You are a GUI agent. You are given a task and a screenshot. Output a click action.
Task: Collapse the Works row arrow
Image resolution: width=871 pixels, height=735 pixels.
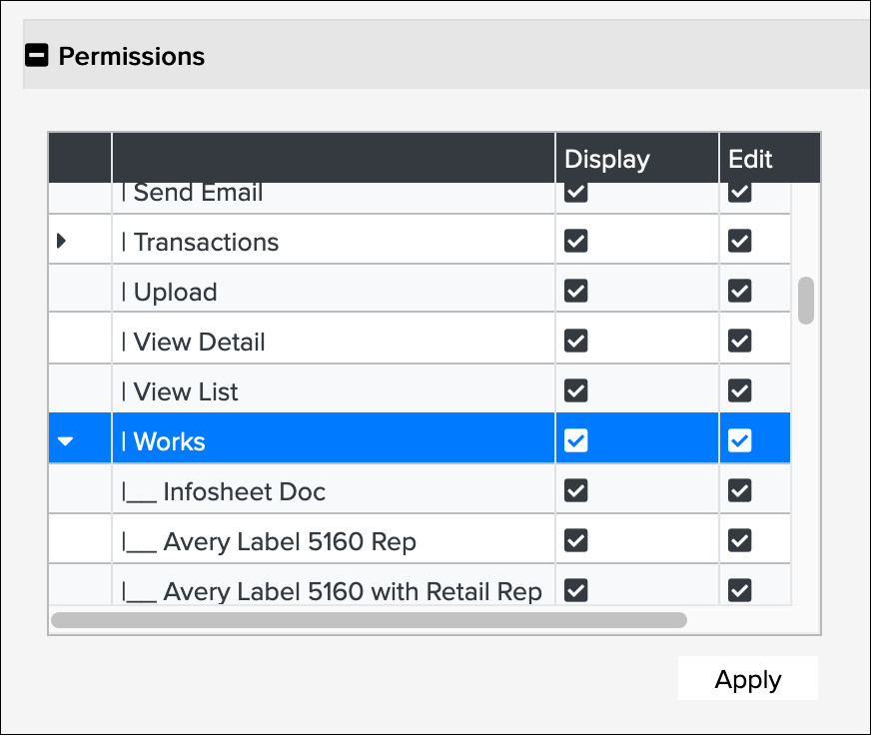[66, 441]
